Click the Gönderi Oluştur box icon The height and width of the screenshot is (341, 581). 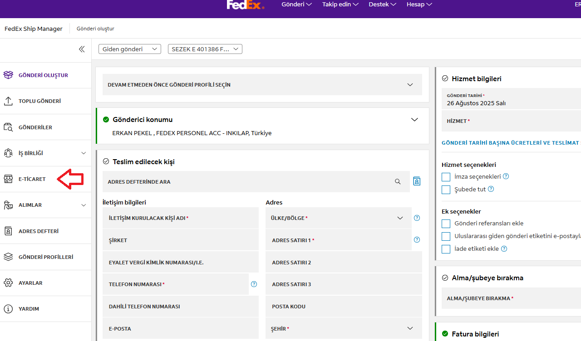(8, 75)
